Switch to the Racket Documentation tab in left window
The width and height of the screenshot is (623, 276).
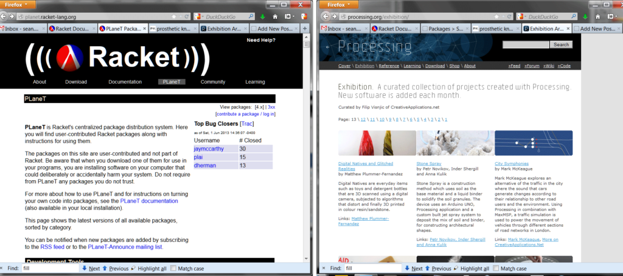pyautogui.click(x=70, y=28)
